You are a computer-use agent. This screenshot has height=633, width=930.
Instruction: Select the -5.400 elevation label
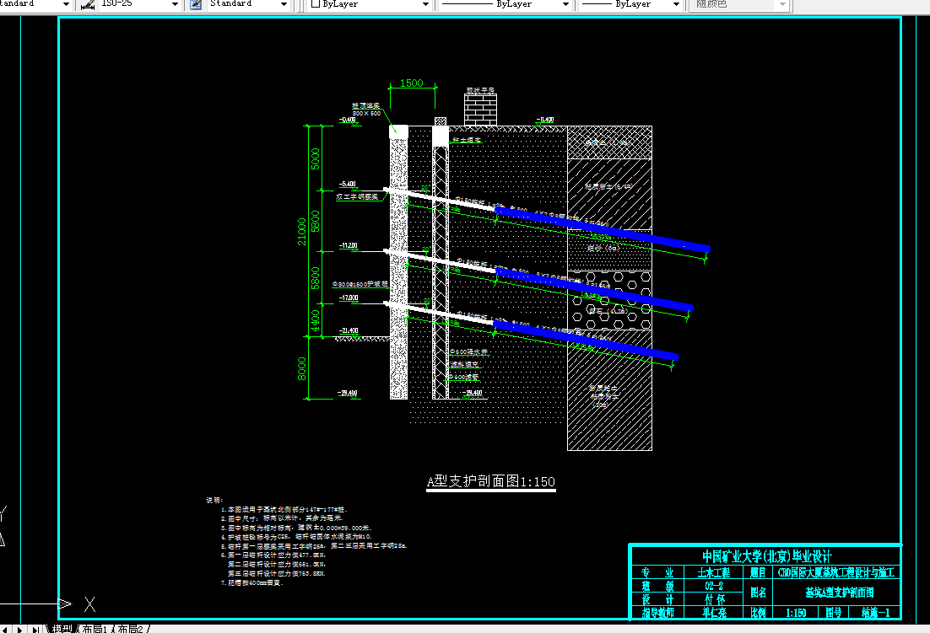[x=349, y=184]
